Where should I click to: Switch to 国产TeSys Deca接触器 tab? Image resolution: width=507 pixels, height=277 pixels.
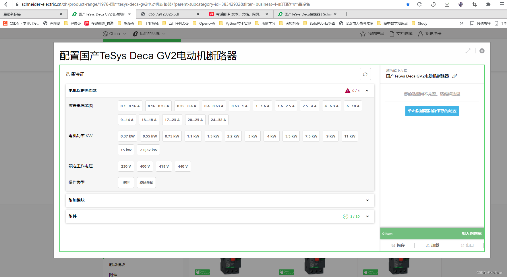click(308, 14)
